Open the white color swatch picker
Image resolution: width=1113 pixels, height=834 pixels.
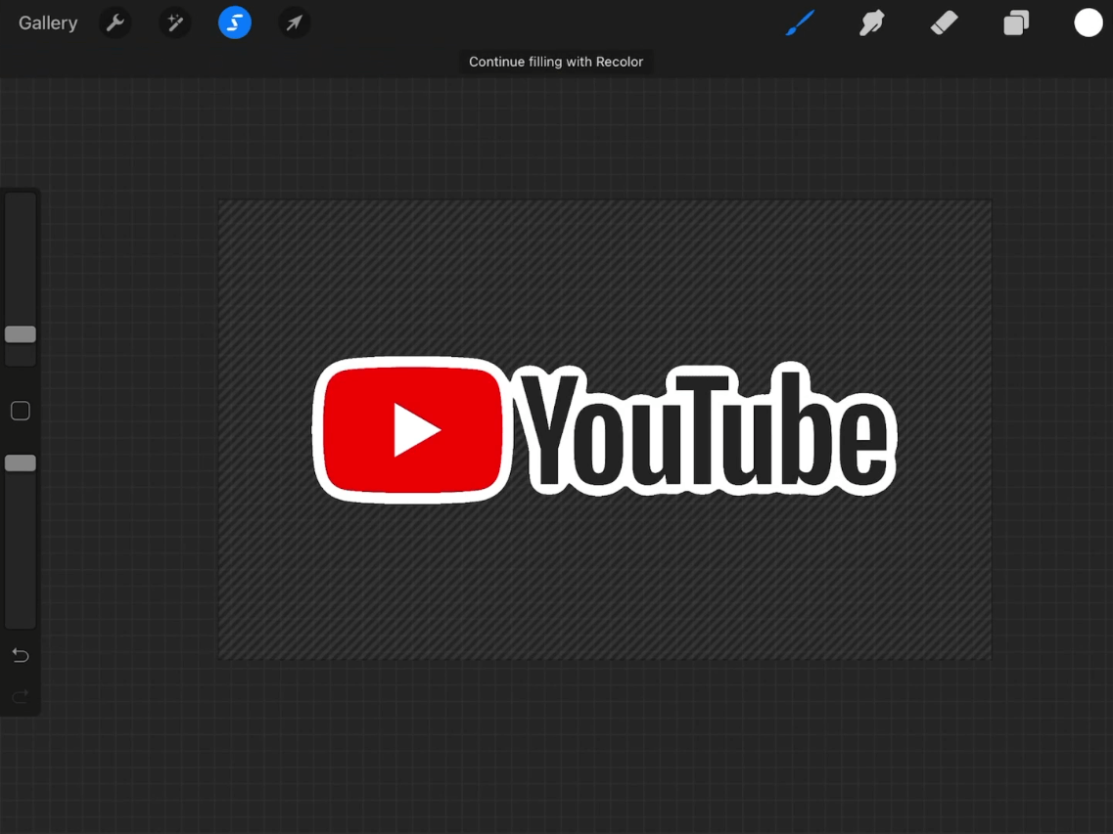point(1088,22)
